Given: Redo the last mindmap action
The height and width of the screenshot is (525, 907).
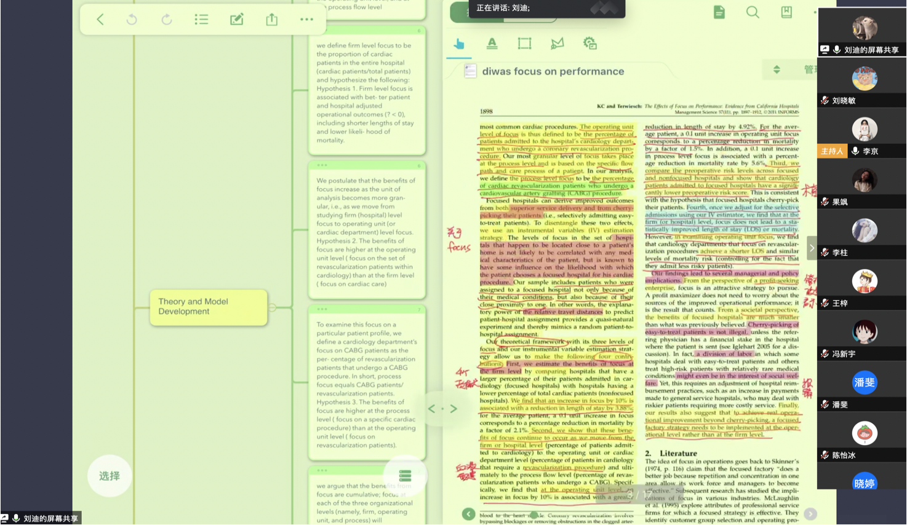Looking at the screenshot, I should point(167,20).
